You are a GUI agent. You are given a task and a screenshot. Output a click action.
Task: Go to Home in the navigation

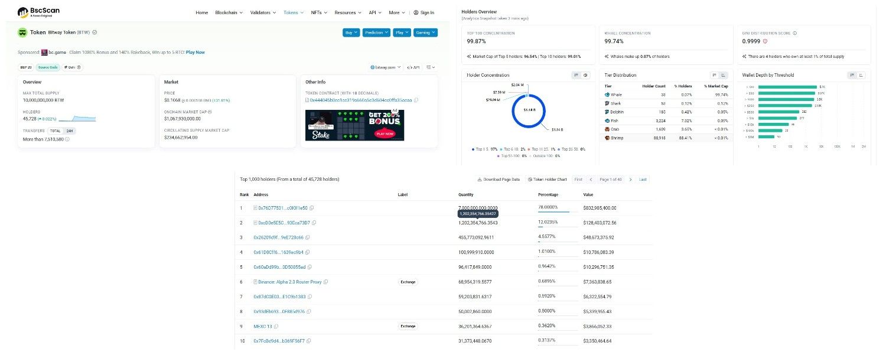pos(201,12)
